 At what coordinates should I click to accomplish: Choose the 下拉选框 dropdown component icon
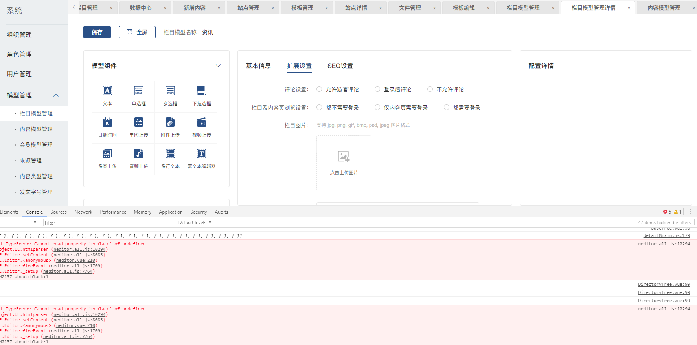coord(202,91)
